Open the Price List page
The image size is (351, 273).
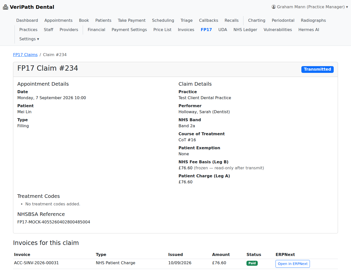(162, 30)
